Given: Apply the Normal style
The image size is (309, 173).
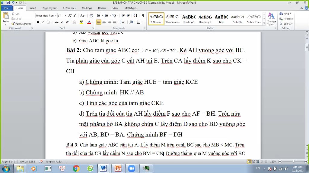Looking at the screenshot, I should pos(156,19).
